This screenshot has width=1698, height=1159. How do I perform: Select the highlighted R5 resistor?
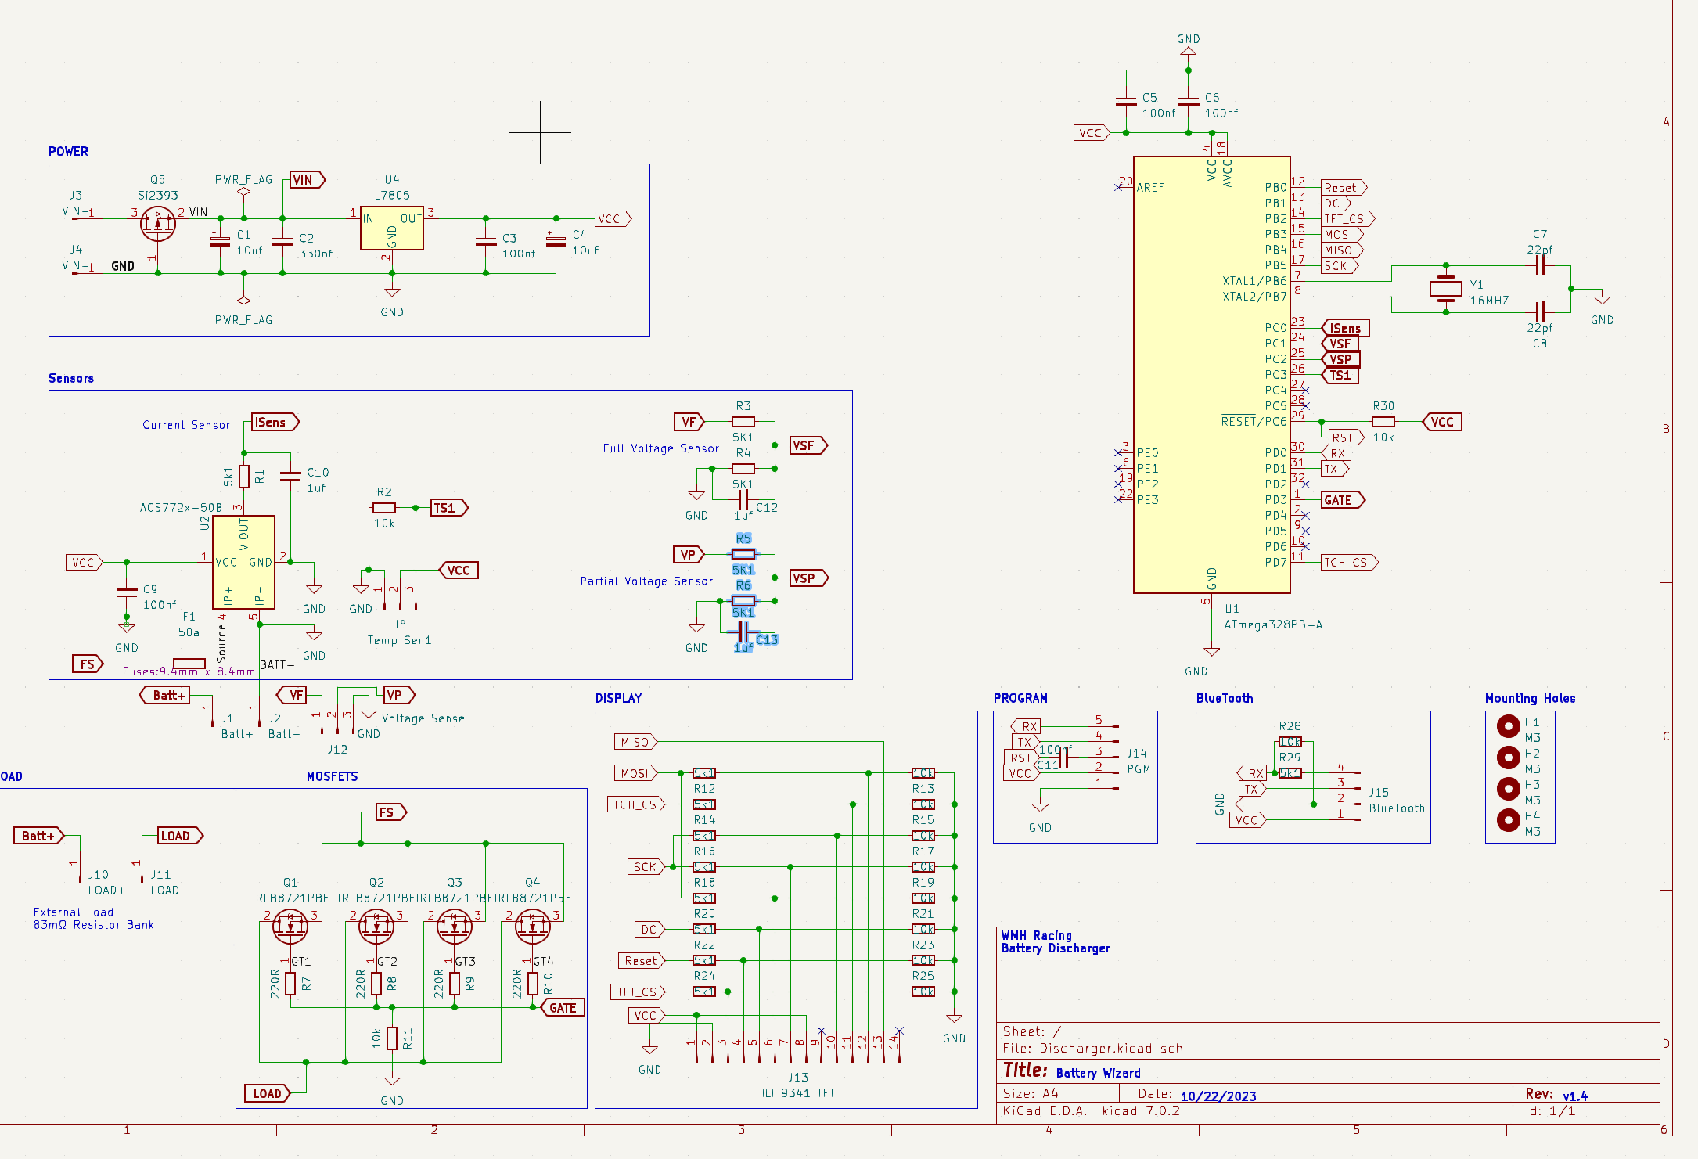743,554
